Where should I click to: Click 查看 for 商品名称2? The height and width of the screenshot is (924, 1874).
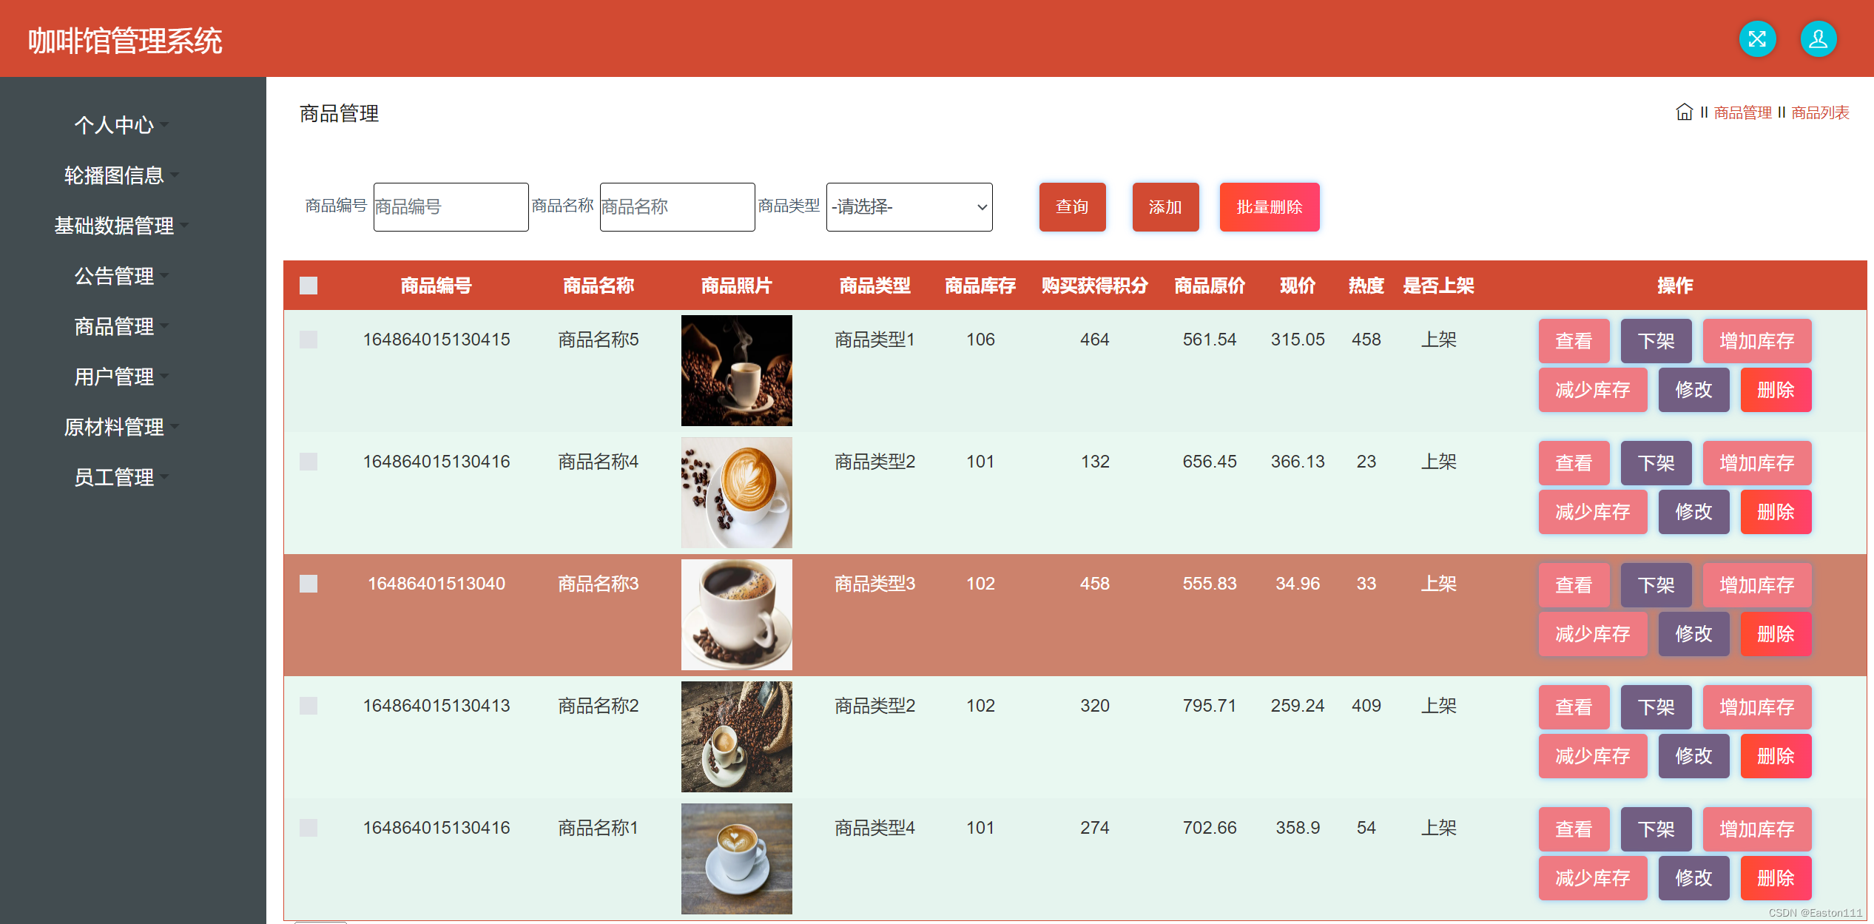point(1574,707)
